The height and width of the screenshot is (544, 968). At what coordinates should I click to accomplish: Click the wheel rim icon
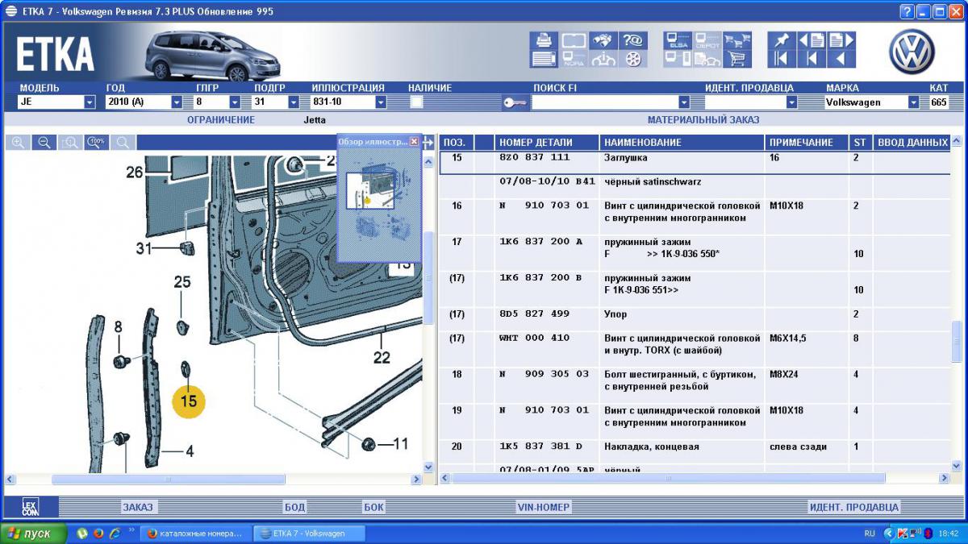(632, 59)
